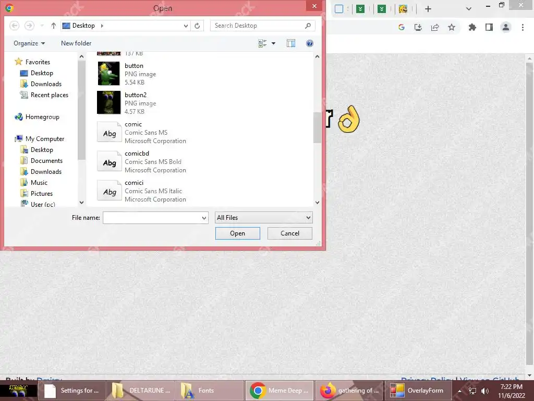Viewport: 534px width, 401px height.
Task: Switch to Firefox gathering of taskbar item
Action: (349, 391)
